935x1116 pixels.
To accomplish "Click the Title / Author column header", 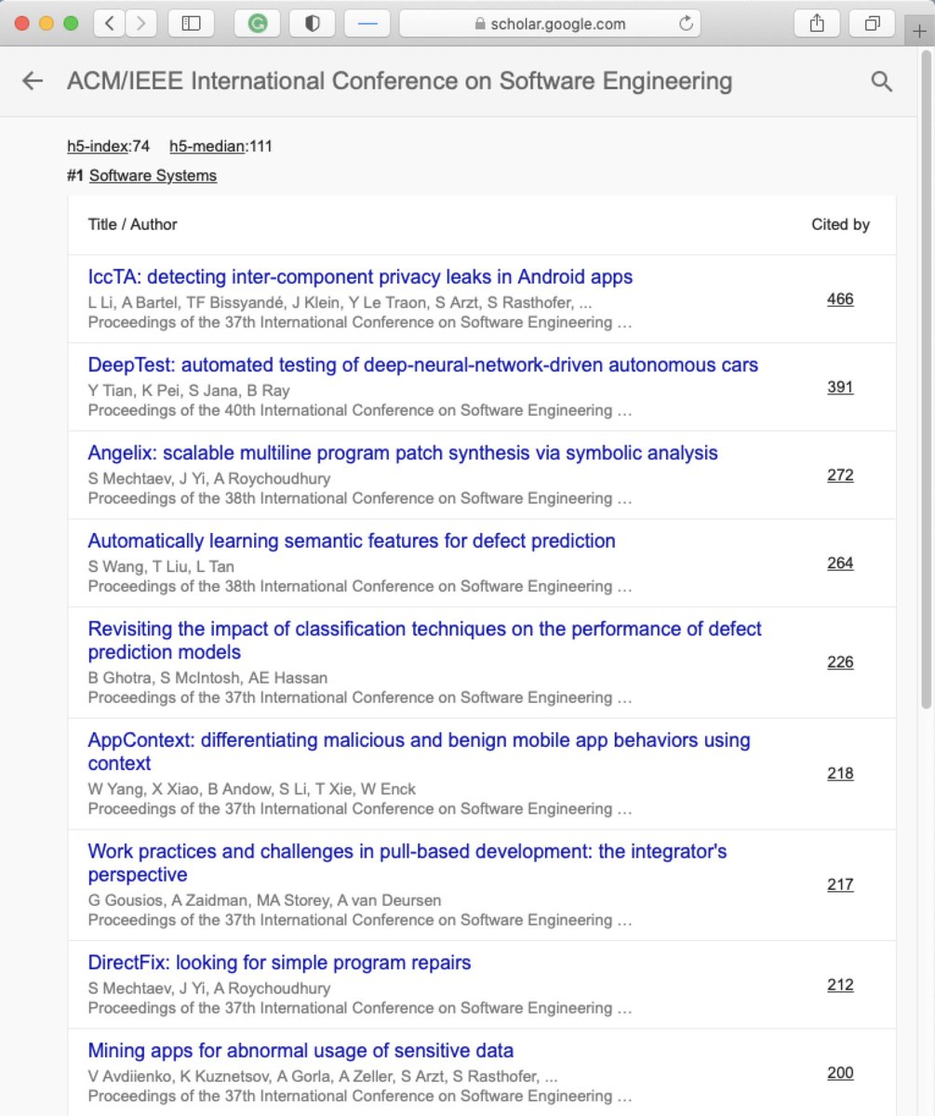I will click(x=132, y=224).
